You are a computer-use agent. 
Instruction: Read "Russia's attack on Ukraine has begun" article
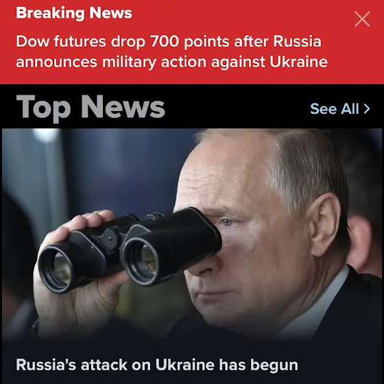157,365
